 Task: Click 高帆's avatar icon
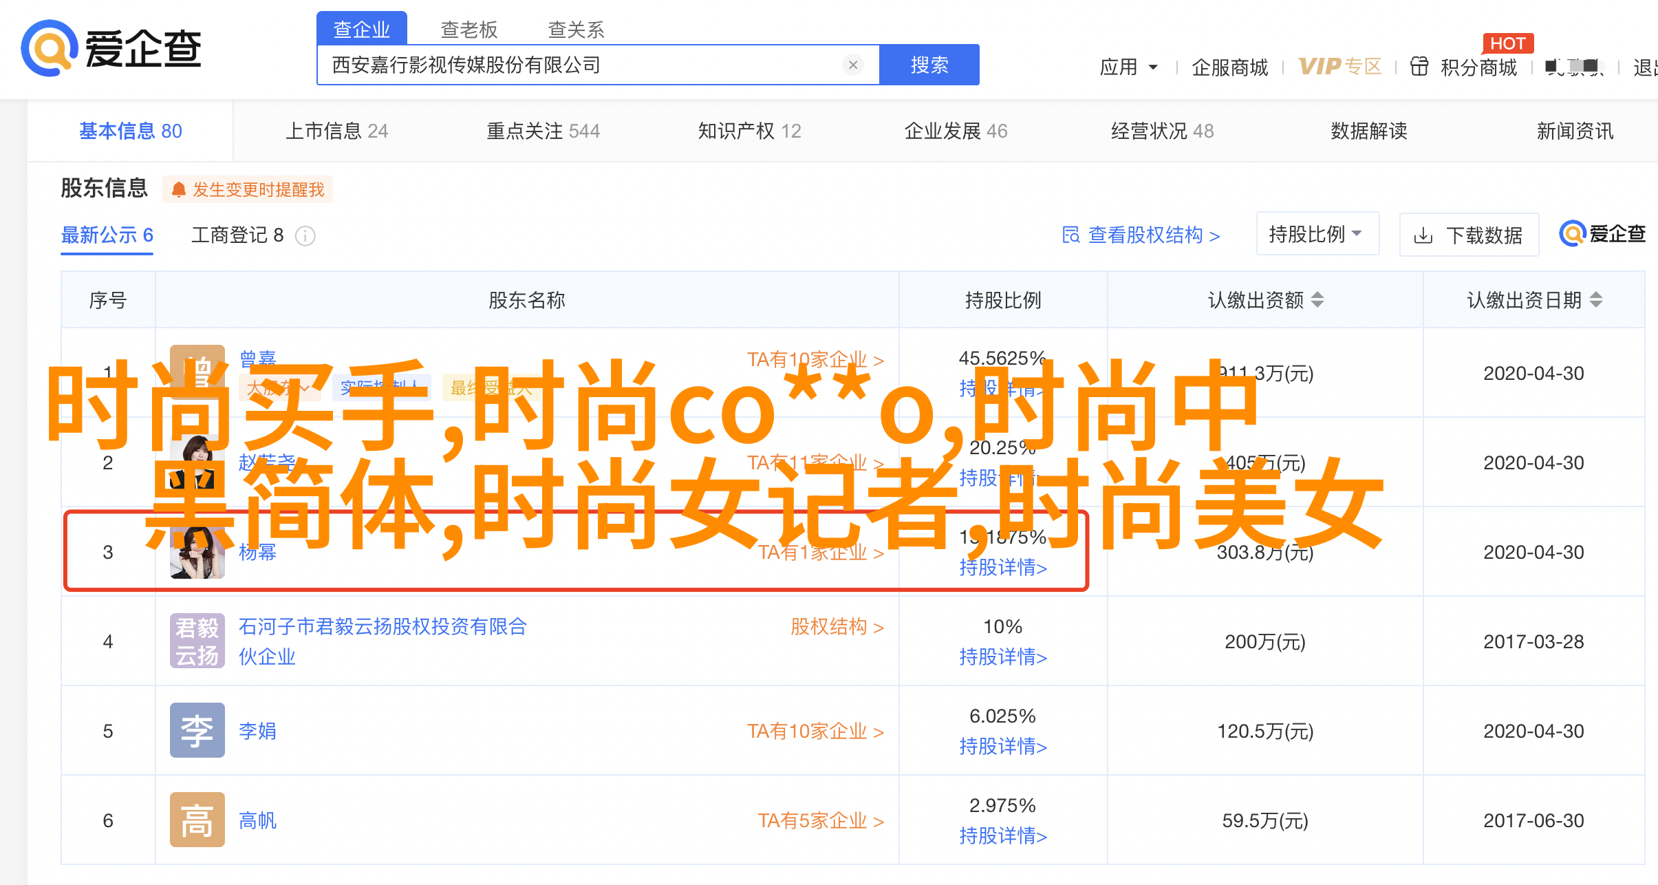pyautogui.click(x=197, y=820)
